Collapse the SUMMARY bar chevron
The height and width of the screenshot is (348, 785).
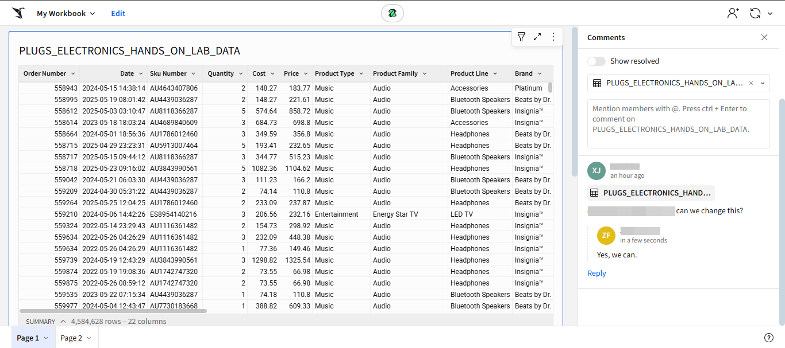click(x=63, y=322)
